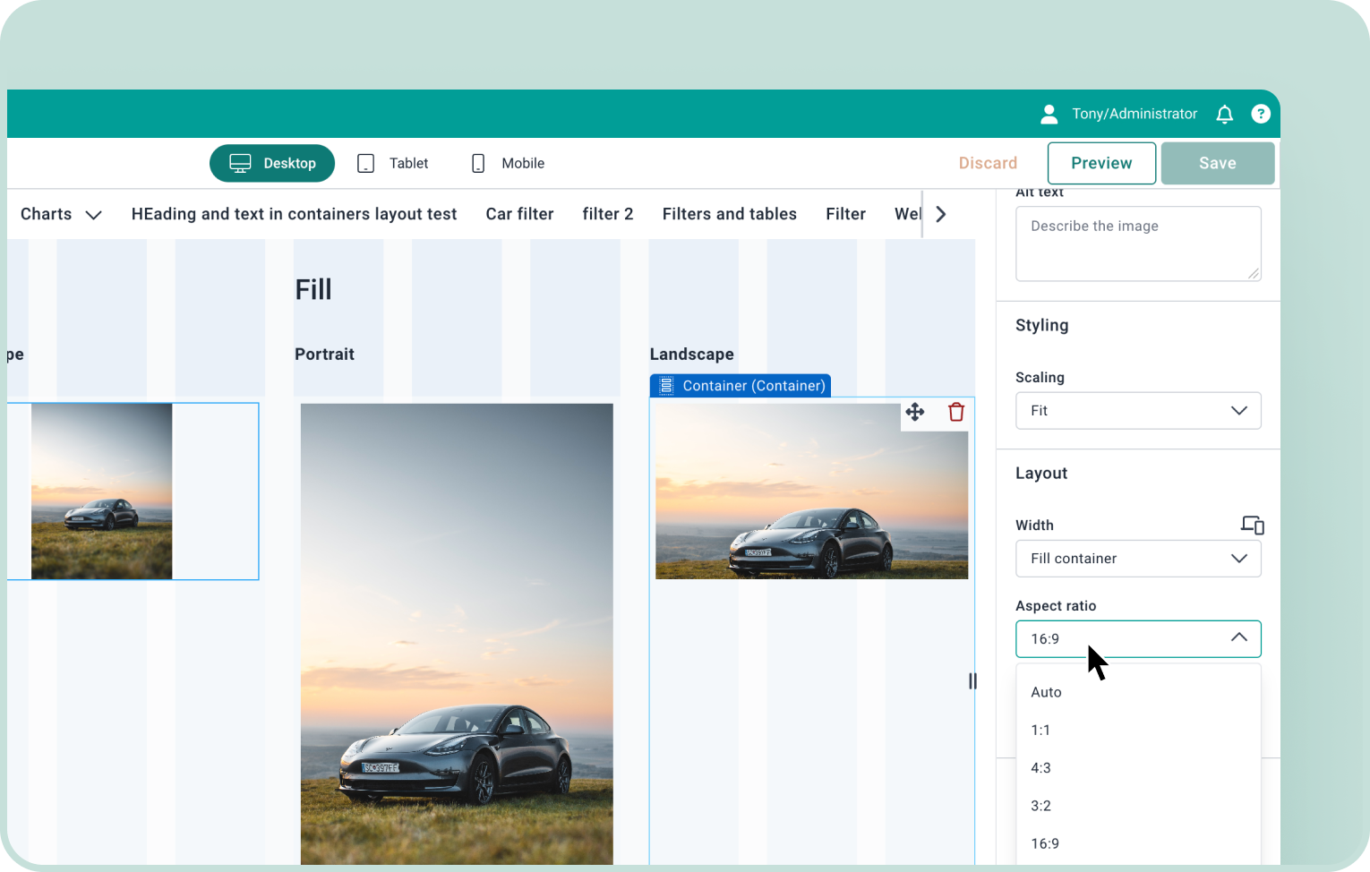The width and height of the screenshot is (1370, 872).
Task: Click the Layout section heading
Action: pyautogui.click(x=1041, y=473)
